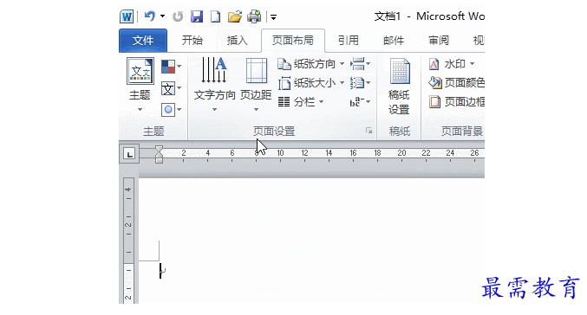The width and height of the screenshot is (587, 315).
Task: Click the horizontal ruler at mark 10
Action: click(280, 153)
